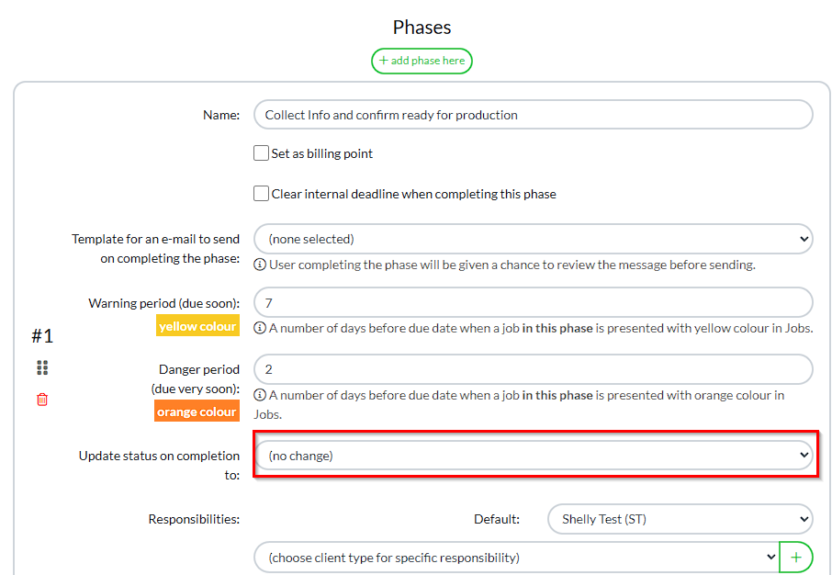Screen dimensions: 832x575
Task: Click the orange colour swatch label
Action: pos(197,412)
